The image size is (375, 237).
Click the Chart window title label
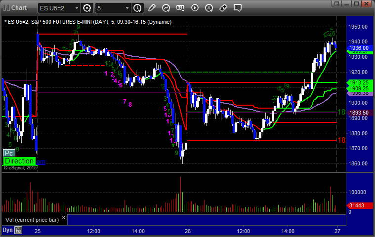(19, 8)
